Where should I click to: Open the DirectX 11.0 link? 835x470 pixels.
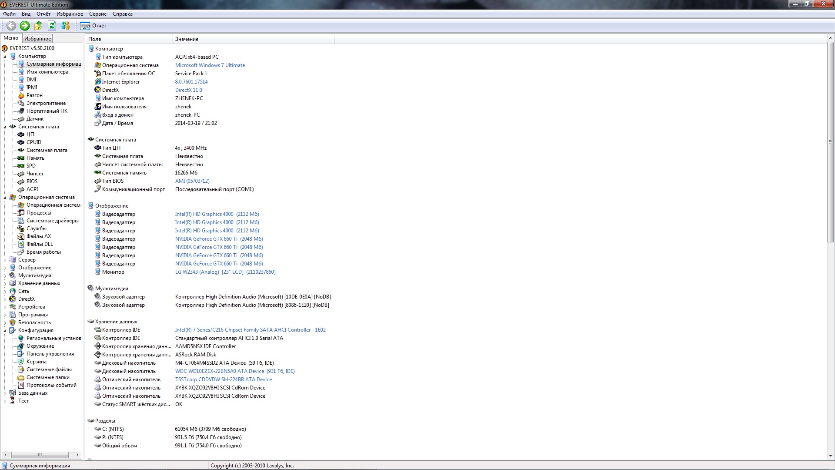(x=189, y=90)
